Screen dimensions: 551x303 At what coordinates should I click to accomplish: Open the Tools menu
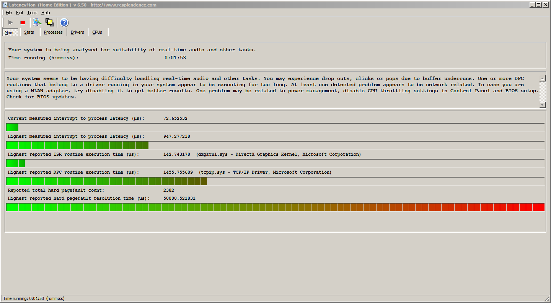pyautogui.click(x=32, y=13)
